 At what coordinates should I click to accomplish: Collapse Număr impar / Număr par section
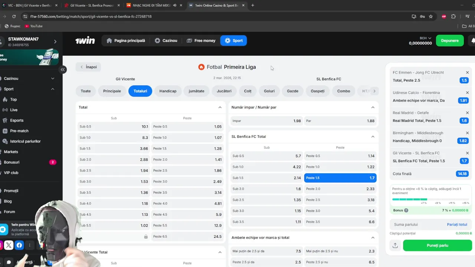click(373, 107)
